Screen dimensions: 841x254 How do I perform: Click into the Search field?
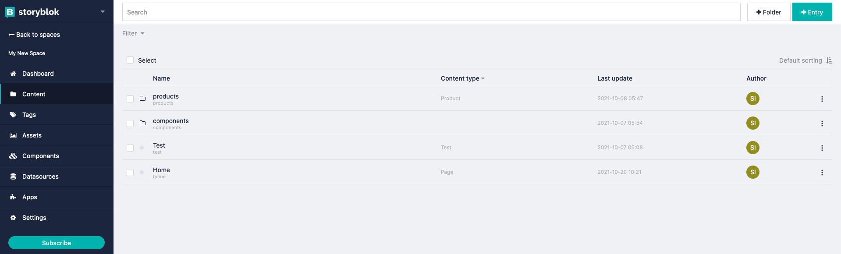431,12
